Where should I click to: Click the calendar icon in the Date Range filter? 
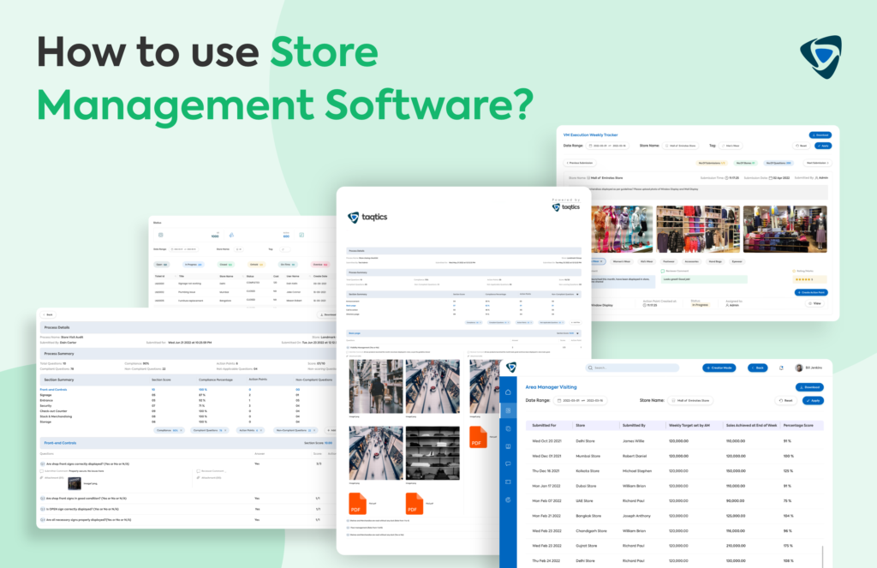(589, 146)
